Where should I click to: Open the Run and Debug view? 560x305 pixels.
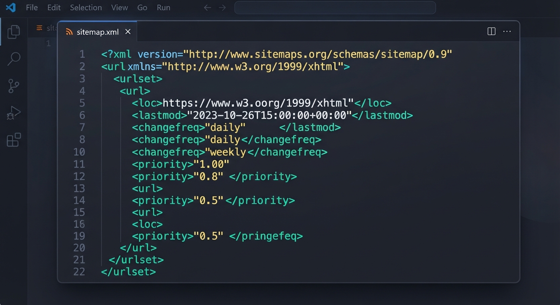(14, 113)
